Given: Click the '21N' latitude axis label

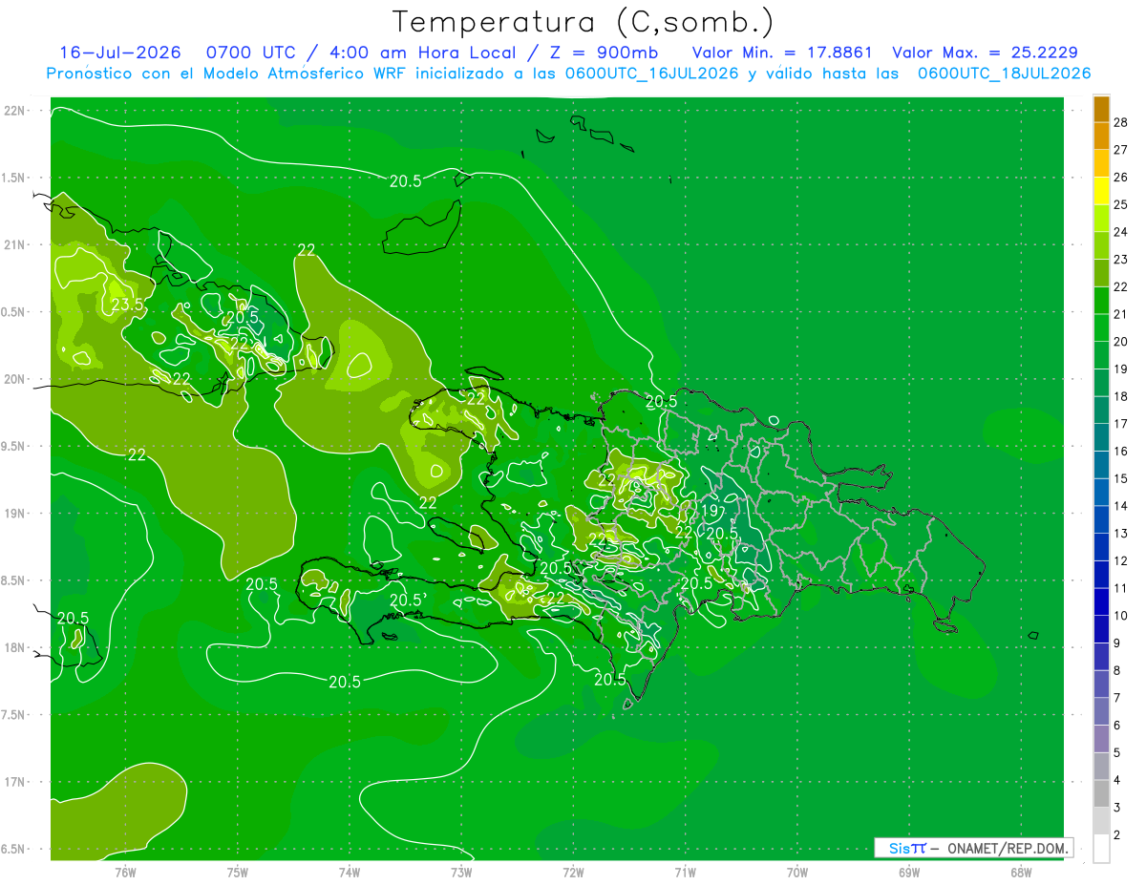Looking at the screenshot, I should (x=14, y=245).
